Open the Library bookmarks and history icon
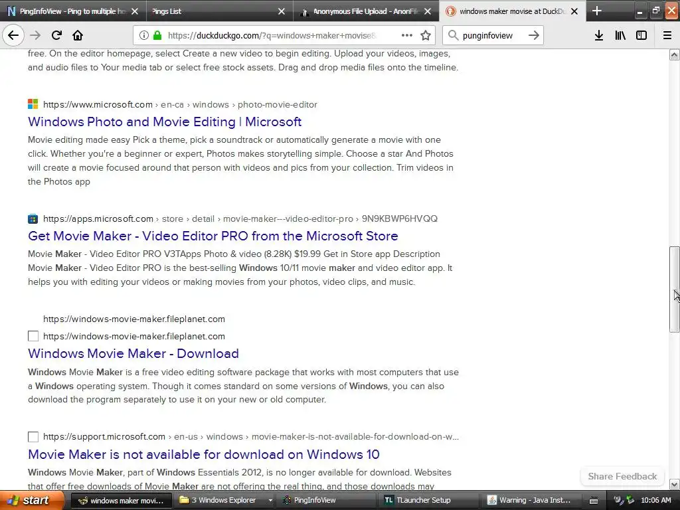Screen dimensions: 680x510 tap(620, 35)
